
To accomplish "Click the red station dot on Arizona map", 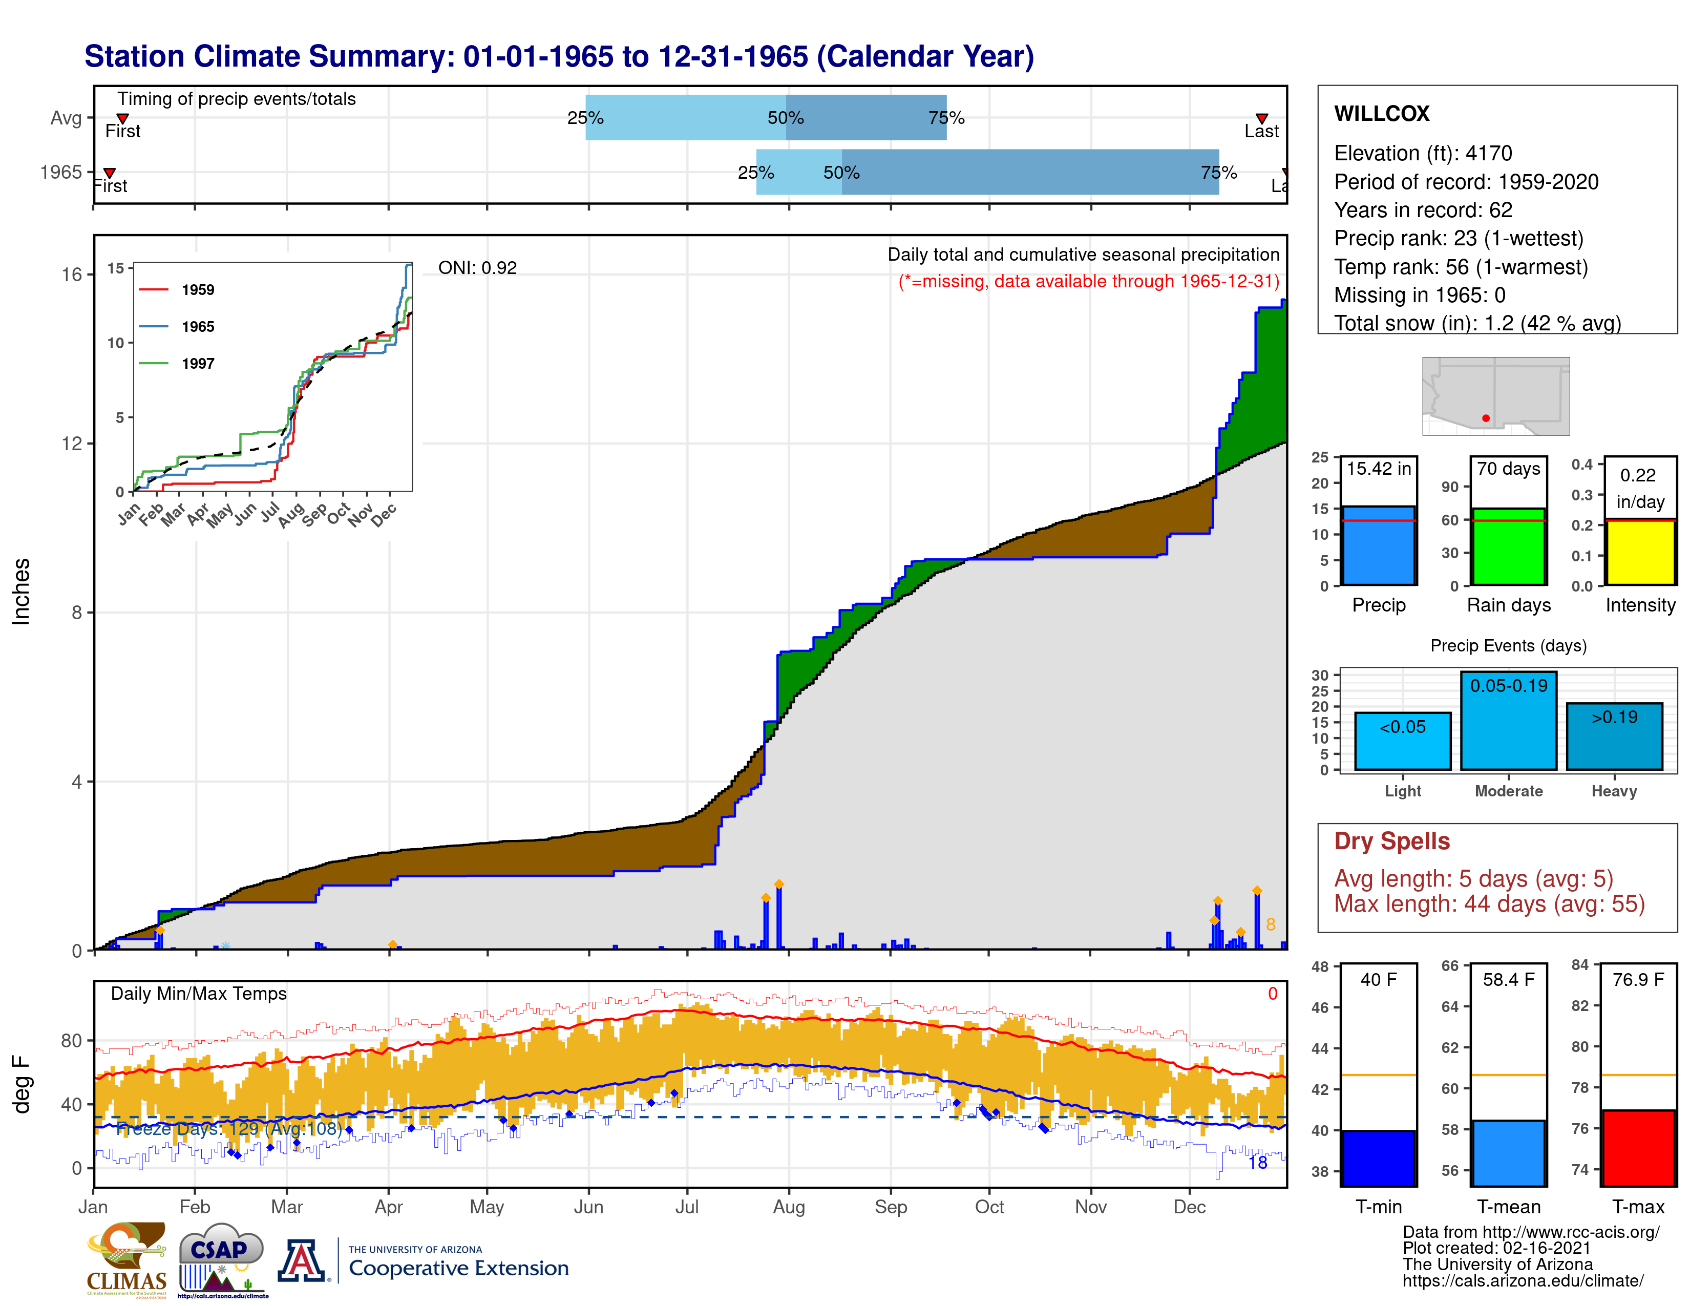I will [1486, 418].
